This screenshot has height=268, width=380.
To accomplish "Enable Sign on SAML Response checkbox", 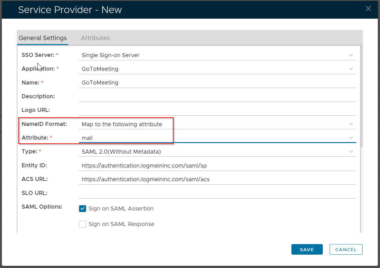I will [x=82, y=224].
